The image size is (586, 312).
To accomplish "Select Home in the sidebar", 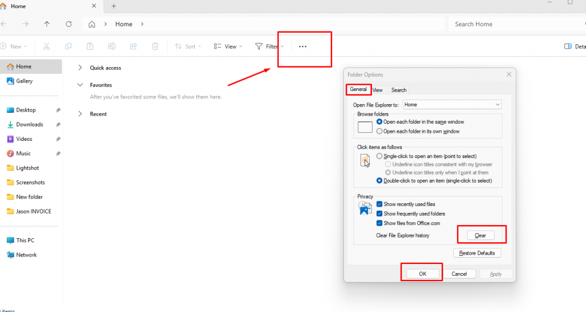I will click(x=31, y=66).
